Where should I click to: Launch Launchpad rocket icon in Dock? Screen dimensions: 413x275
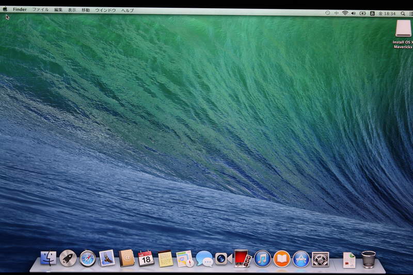[x=68, y=258]
